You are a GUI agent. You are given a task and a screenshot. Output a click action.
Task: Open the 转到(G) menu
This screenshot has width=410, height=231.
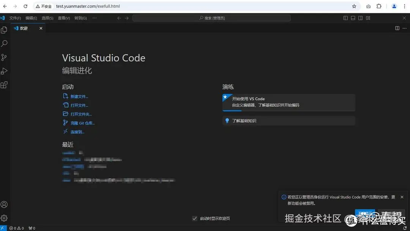click(80, 18)
